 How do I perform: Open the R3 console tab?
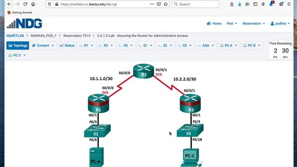click(126, 45)
